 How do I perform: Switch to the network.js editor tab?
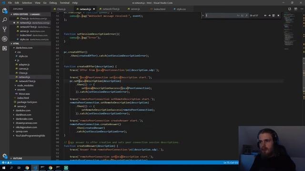(85, 9)
